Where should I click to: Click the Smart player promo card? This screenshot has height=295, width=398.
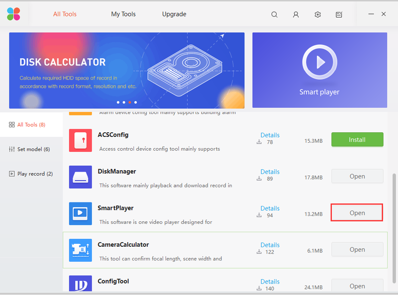click(319, 70)
